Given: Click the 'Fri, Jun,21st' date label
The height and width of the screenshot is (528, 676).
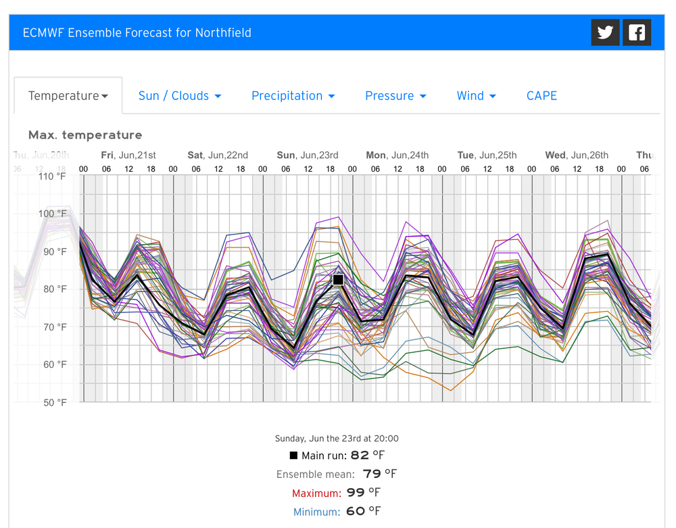Looking at the screenshot, I should [128, 155].
